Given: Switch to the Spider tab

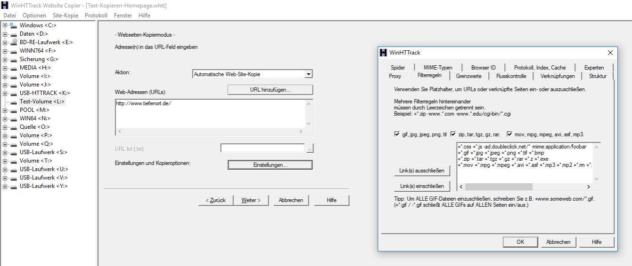Looking at the screenshot, I should [398, 68].
